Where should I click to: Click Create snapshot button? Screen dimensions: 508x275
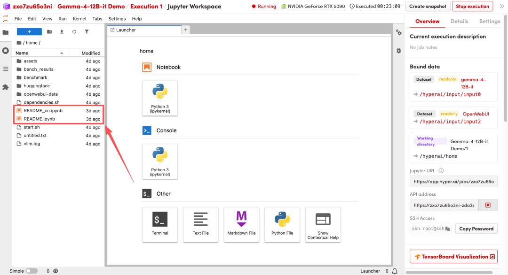click(428, 6)
